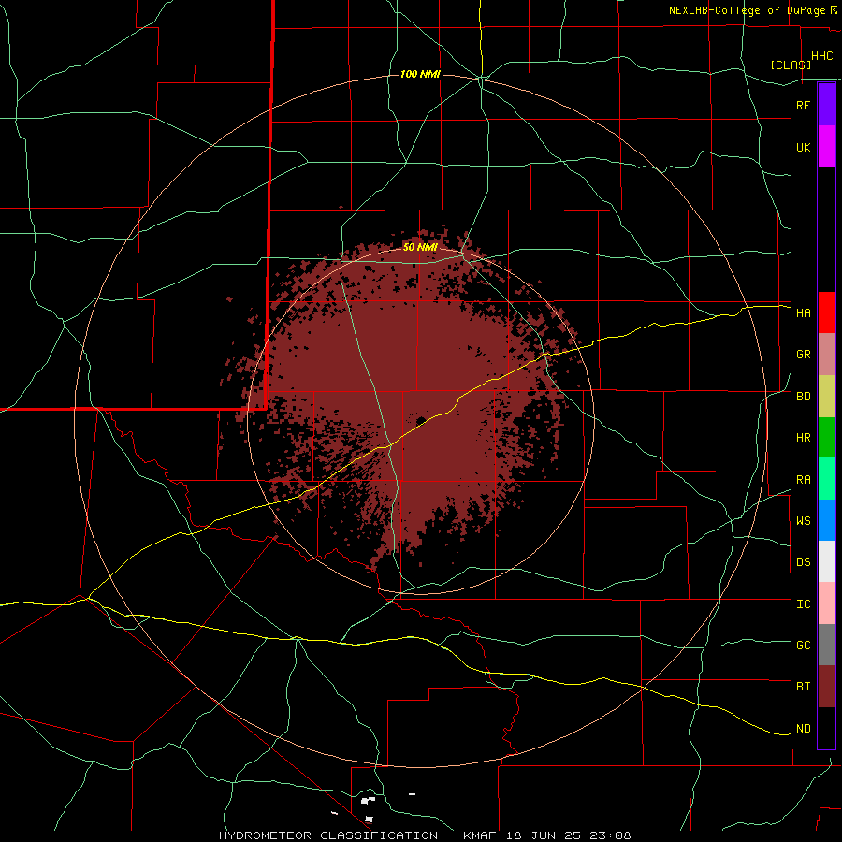The width and height of the screenshot is (842, 842).
Task: Click the 50 NMI range ring label
Action: coord(420,247)
